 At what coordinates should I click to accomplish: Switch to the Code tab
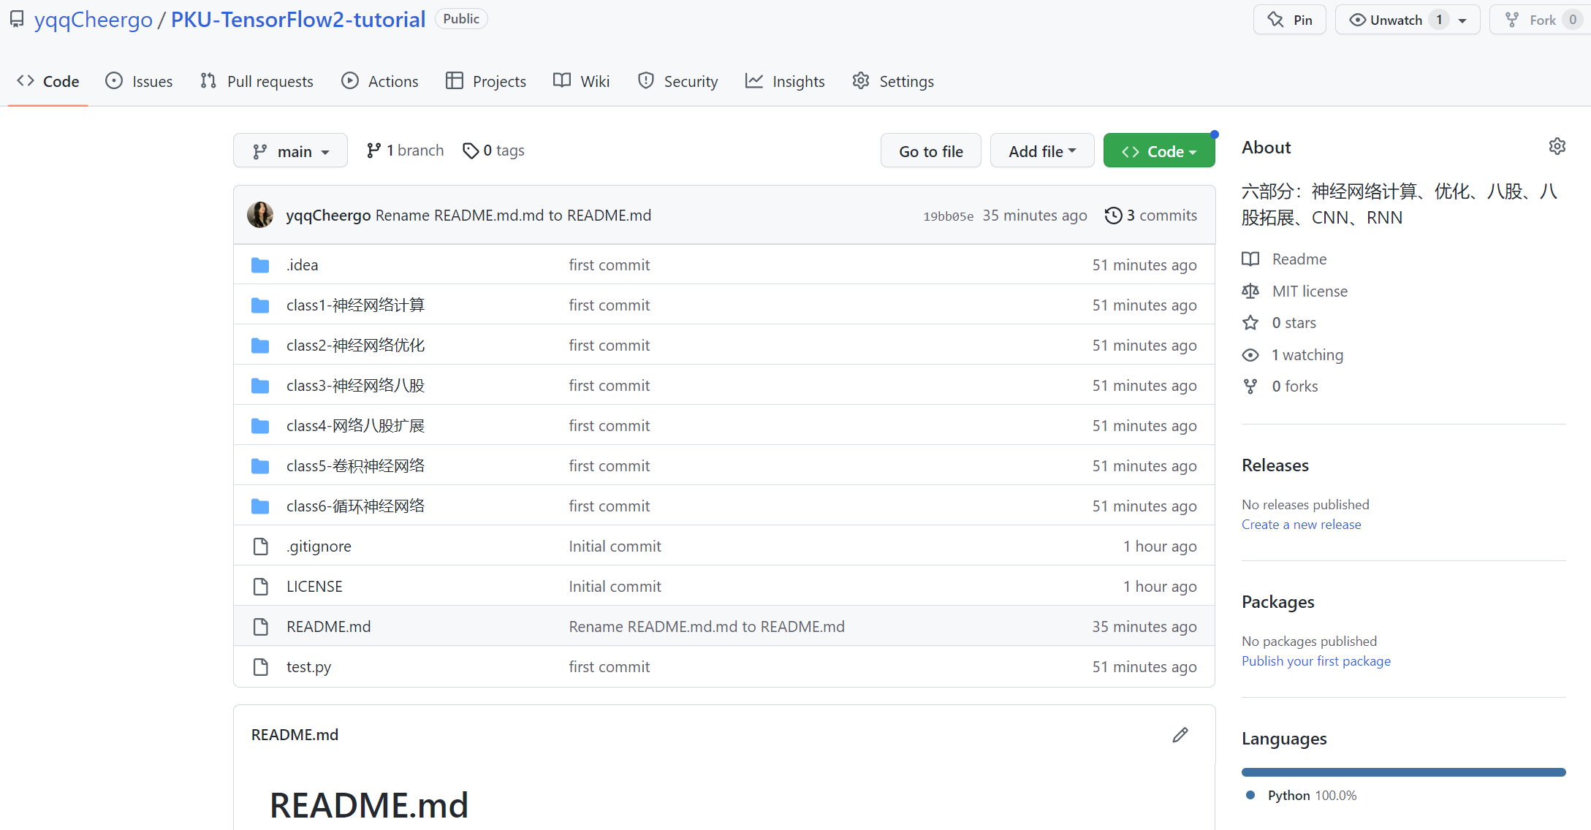48,81
